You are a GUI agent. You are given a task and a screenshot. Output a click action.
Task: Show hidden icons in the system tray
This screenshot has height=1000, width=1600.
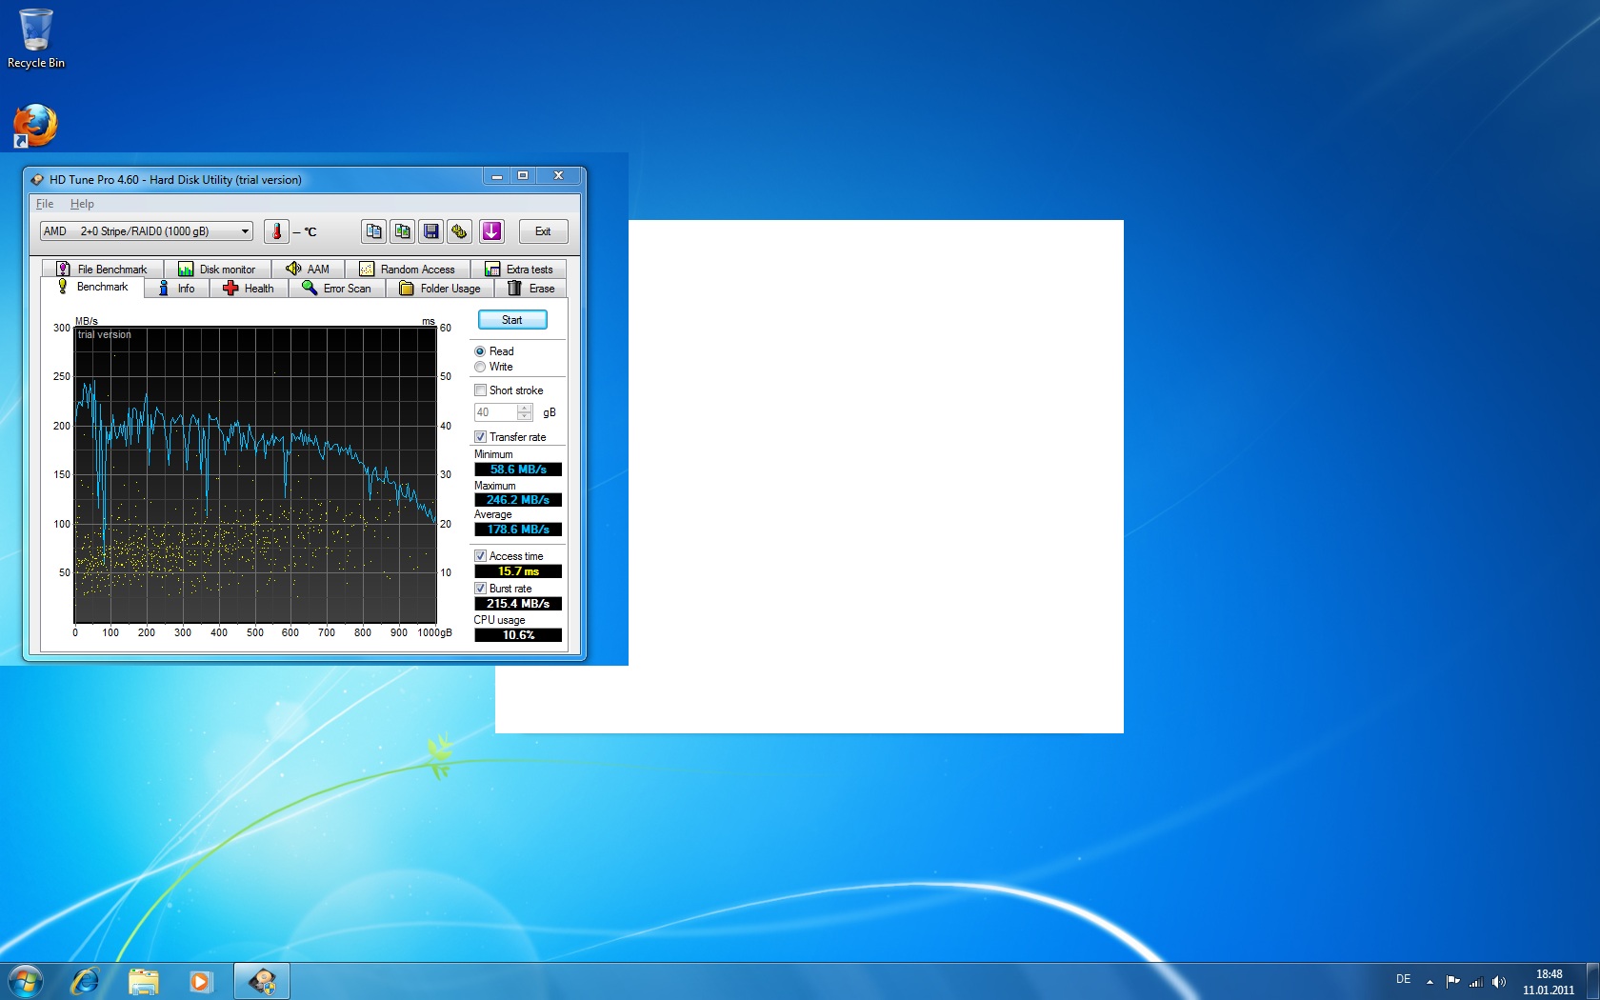[x=1430, y=981]
